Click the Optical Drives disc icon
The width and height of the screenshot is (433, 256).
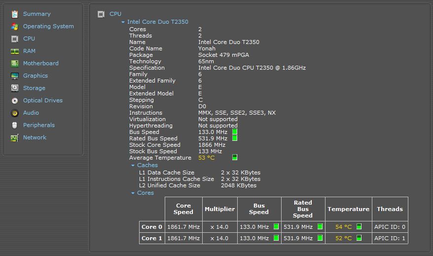(x=15, y=100)
